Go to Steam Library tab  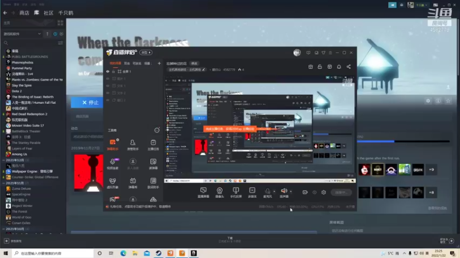click(x=36, y=13)
